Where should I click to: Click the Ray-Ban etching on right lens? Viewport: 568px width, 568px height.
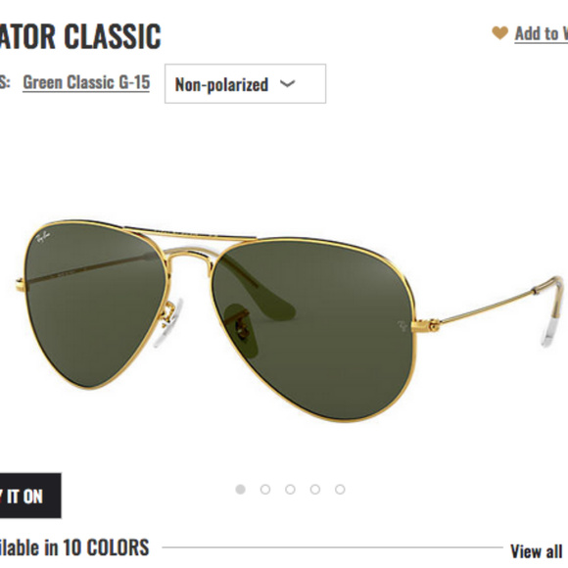tap(402, 325)
